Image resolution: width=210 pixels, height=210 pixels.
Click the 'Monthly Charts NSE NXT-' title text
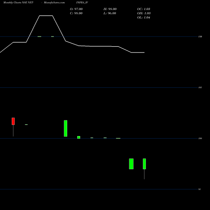point(18,3)
